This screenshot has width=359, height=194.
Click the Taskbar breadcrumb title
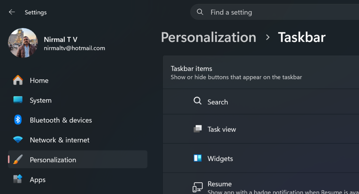[302, 37]
